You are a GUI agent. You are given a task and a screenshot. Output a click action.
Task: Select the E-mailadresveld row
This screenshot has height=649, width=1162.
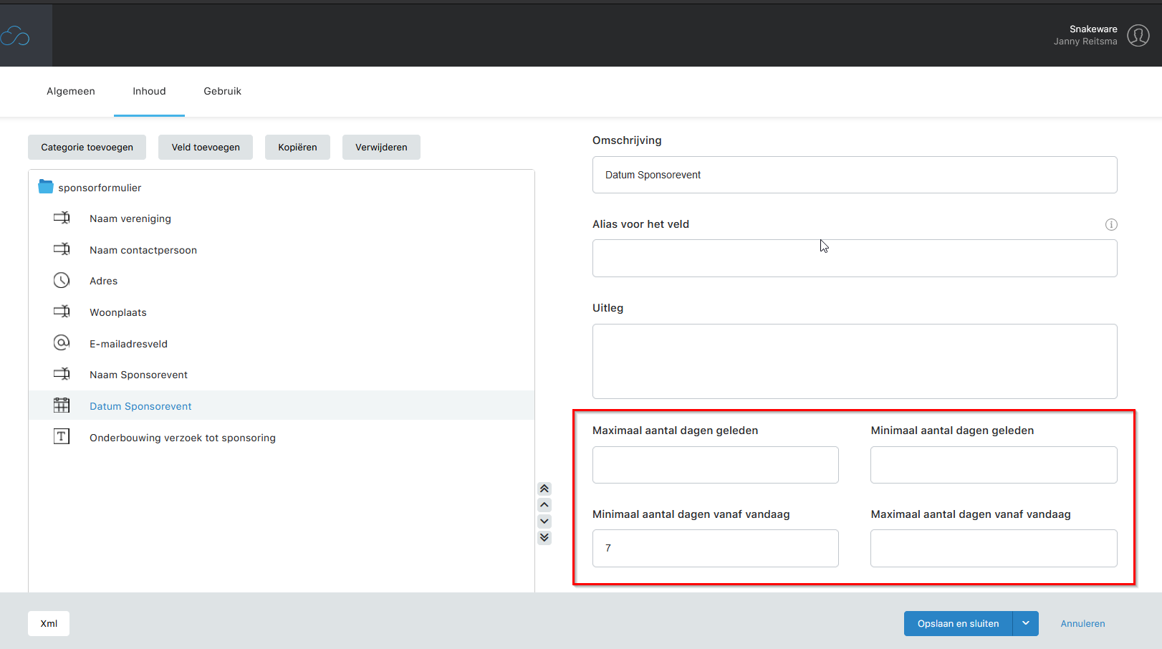282,343
